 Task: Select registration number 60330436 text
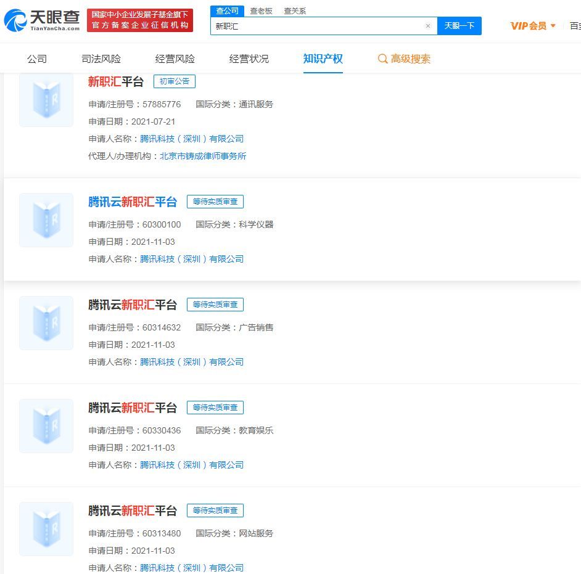[x=162, y=430]
